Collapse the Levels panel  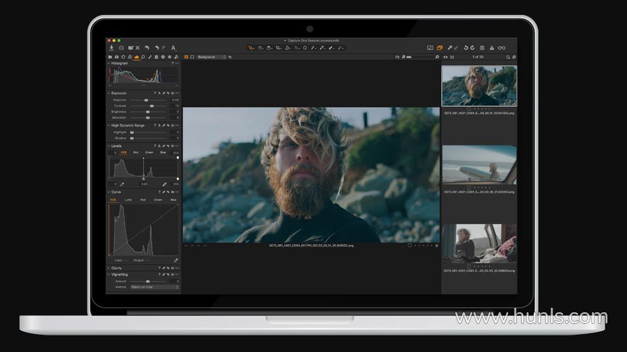(108, 146)
